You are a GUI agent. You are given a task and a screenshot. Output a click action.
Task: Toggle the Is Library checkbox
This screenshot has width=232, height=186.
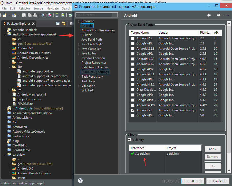pos(129,140)
